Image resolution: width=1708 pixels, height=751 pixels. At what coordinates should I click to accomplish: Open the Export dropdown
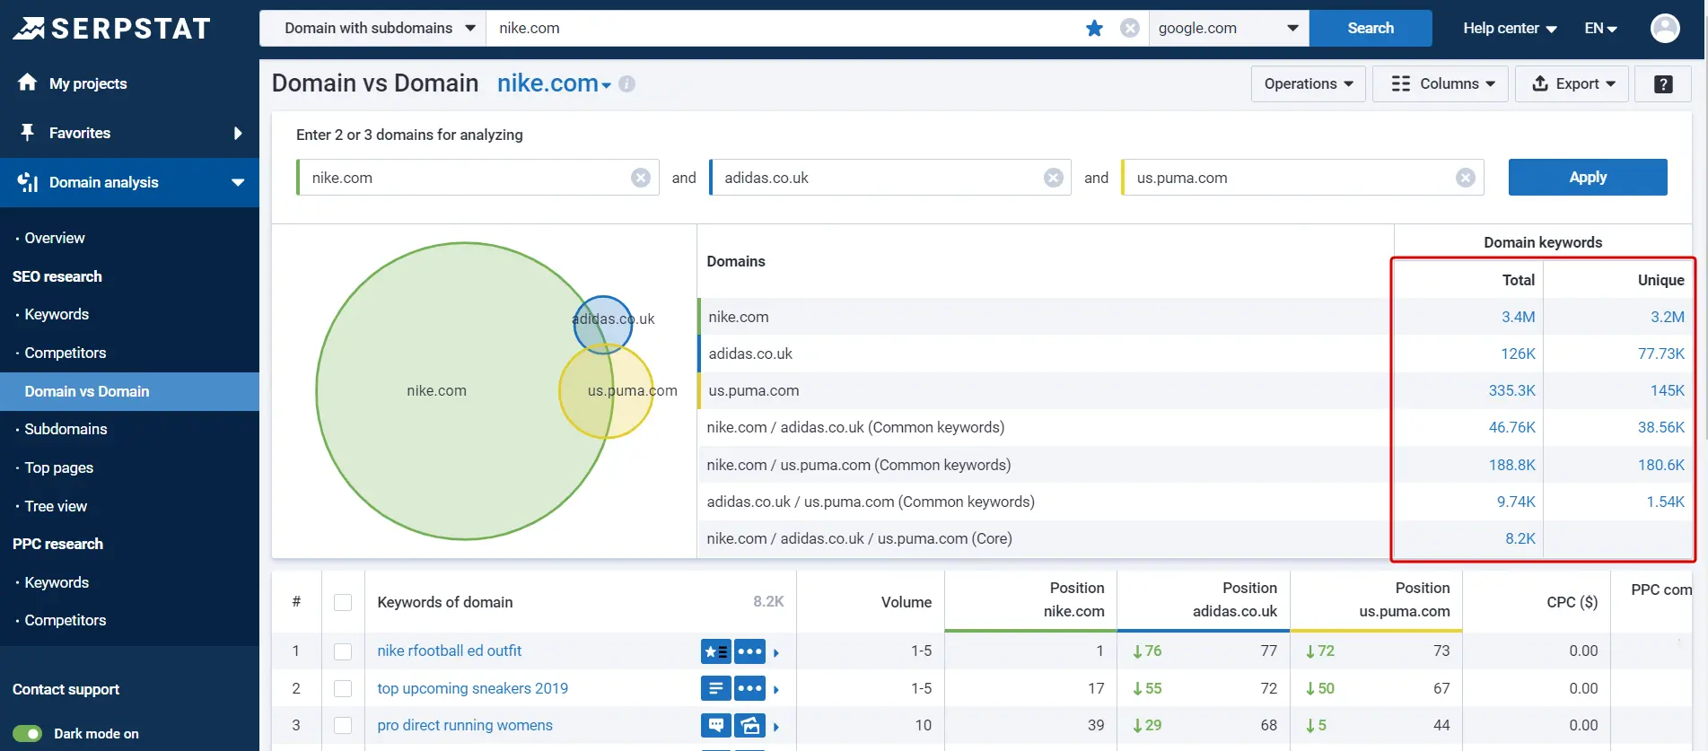pos(1572,83)
